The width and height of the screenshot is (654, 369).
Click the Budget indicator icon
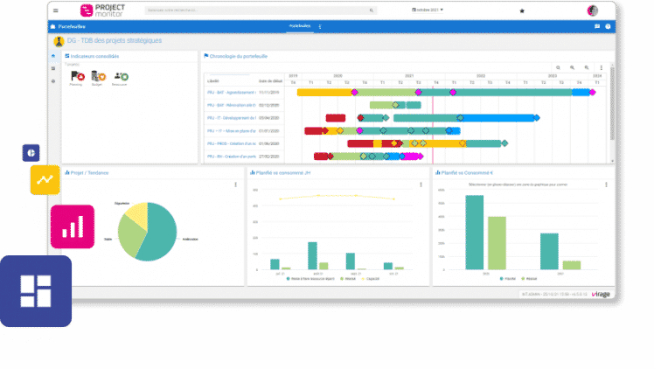tap(99, 76)
